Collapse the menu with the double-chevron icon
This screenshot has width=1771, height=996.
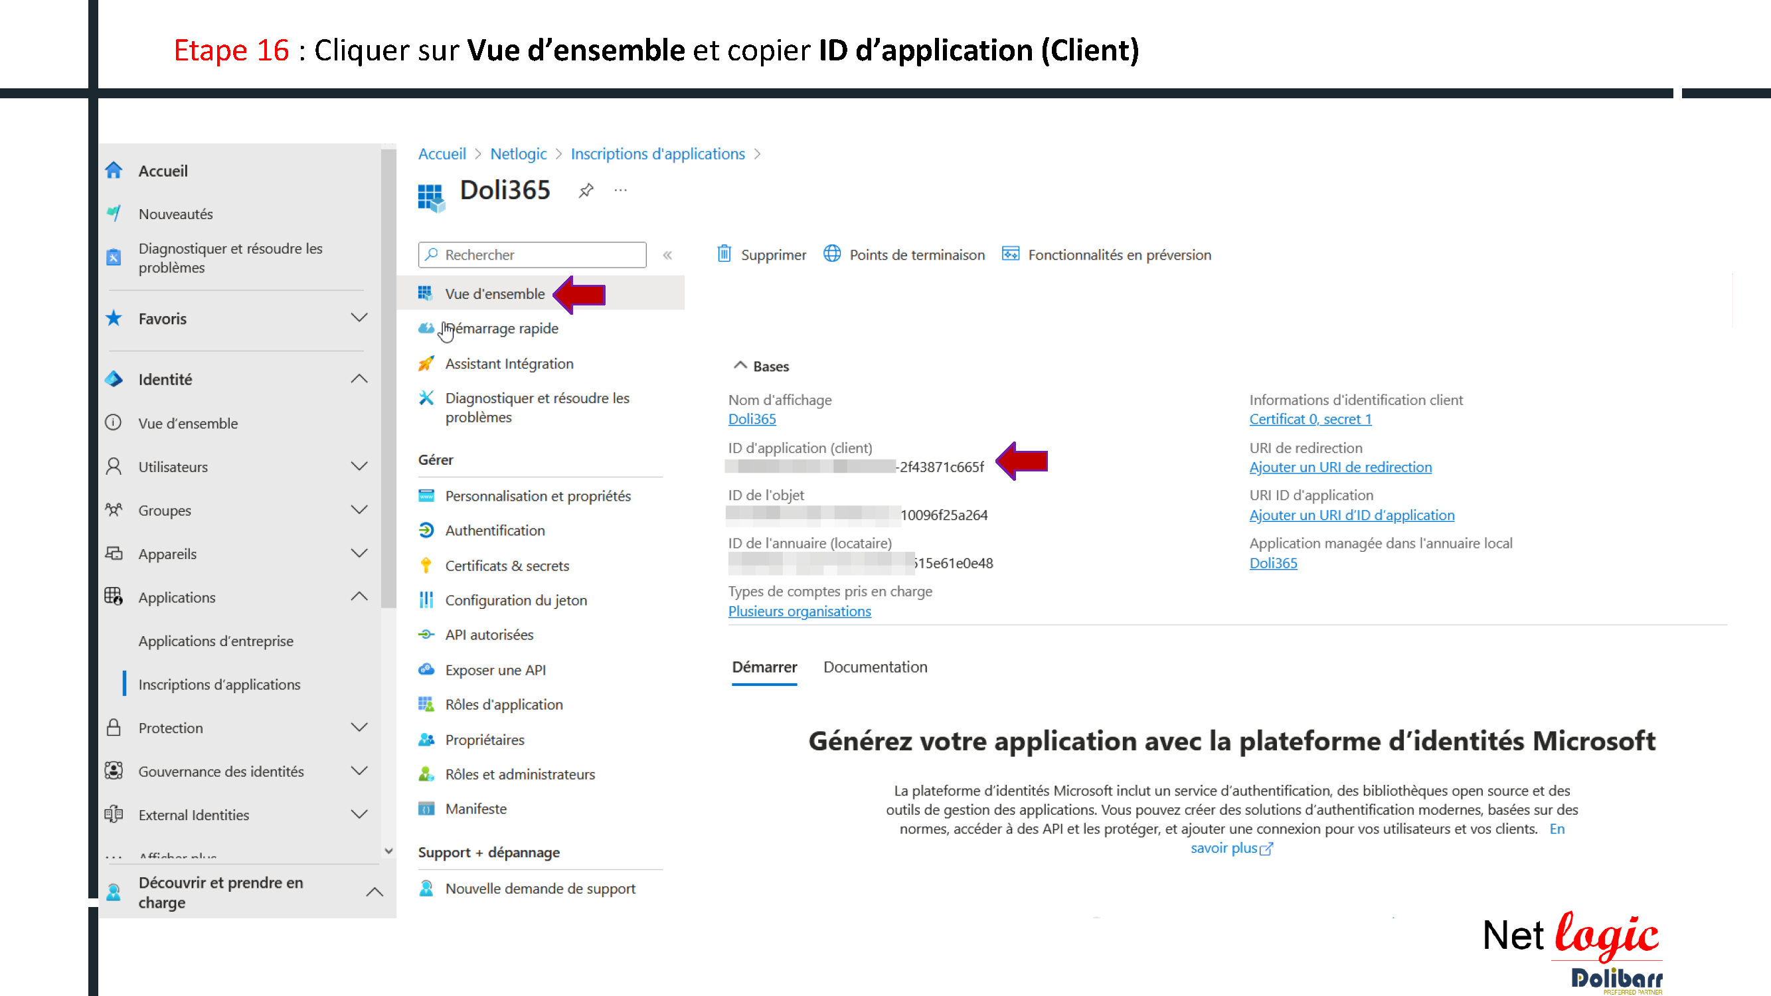(x=667, y=255)
